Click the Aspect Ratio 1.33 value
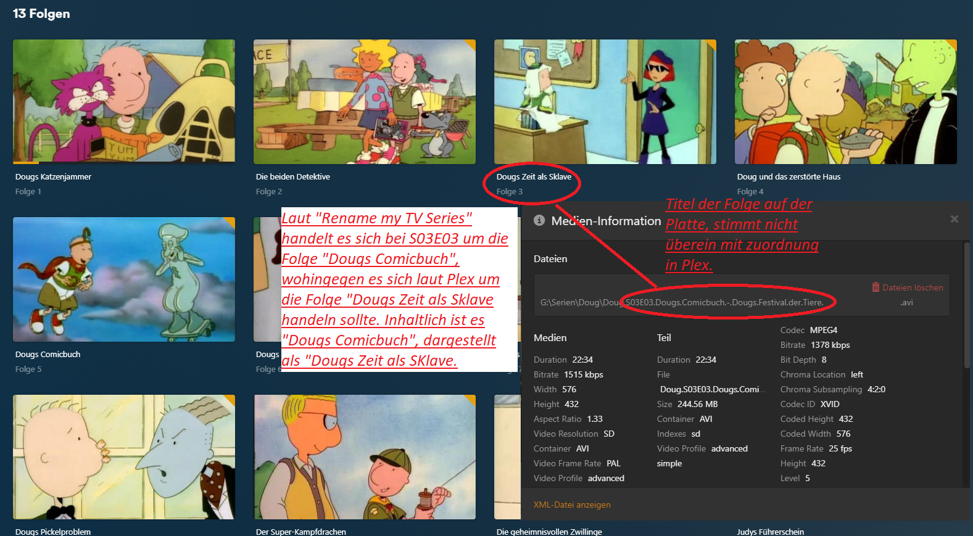The width and height of the screenshot is (973, 536). click(x=595, y=419)
